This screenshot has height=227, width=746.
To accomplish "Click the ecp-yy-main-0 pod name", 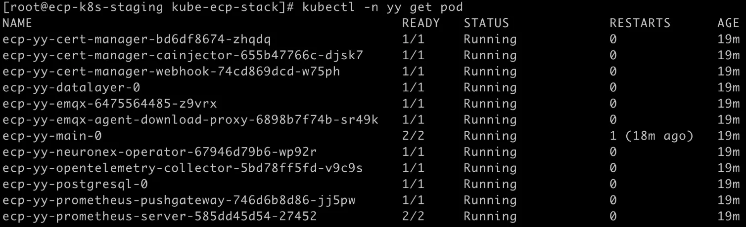I will click(52, 136).
